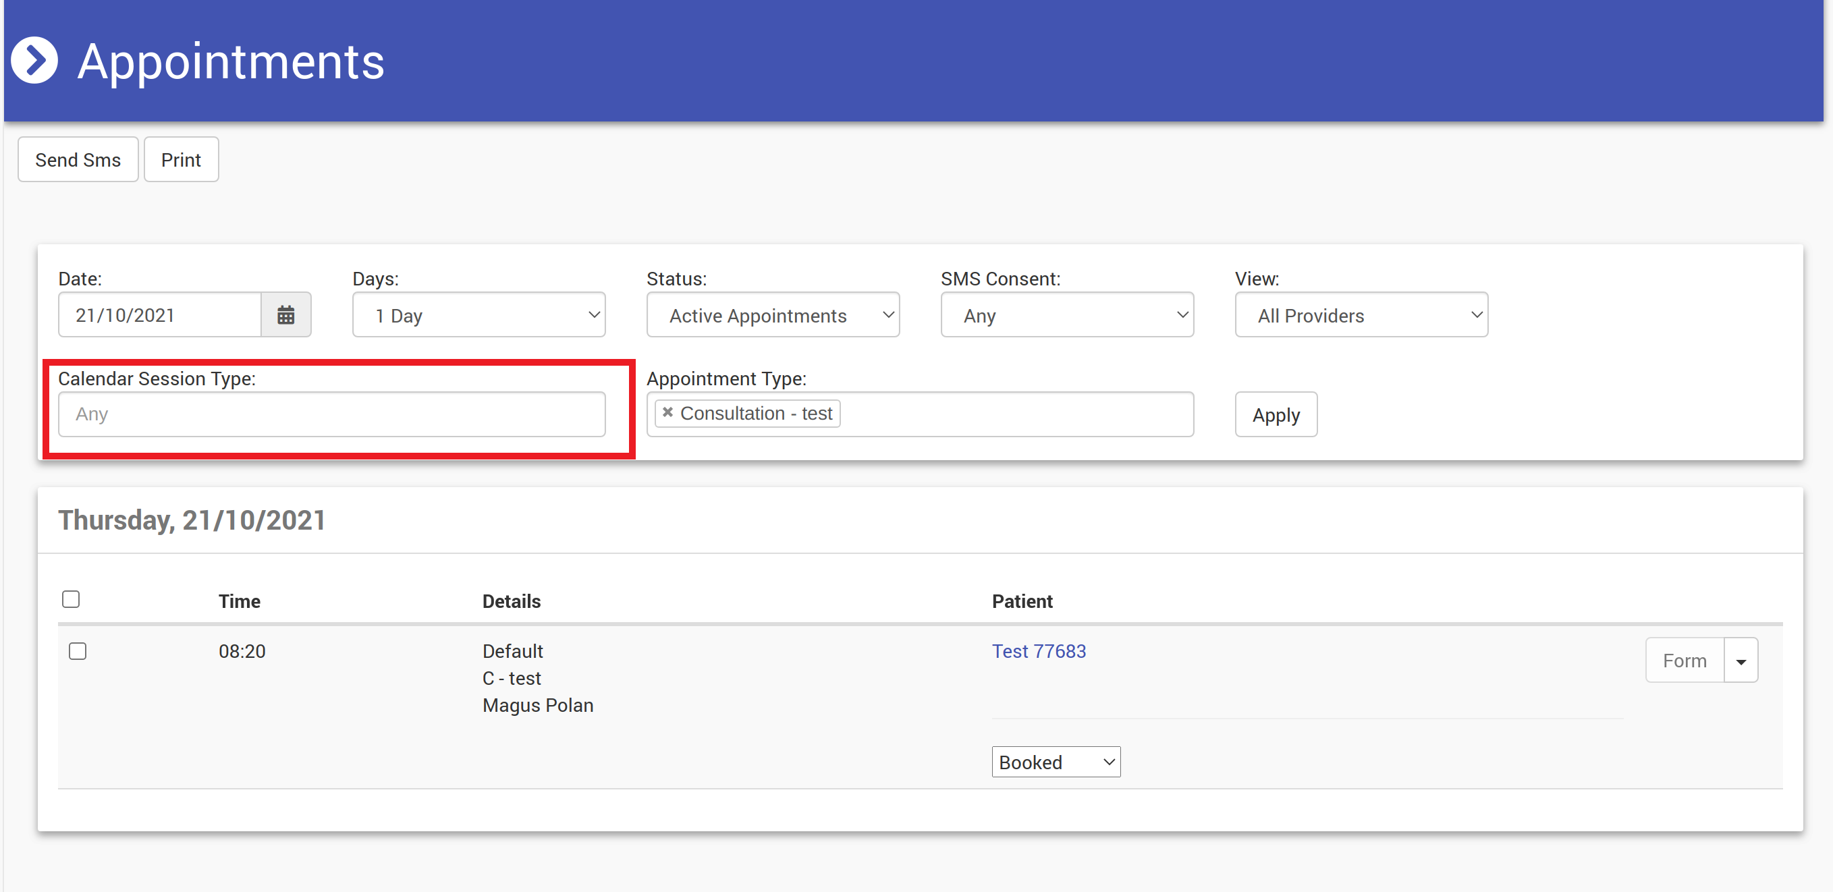Click the Send Sms button
Image resolution: width=1833 pixels, height=892 pixels.
78,160
